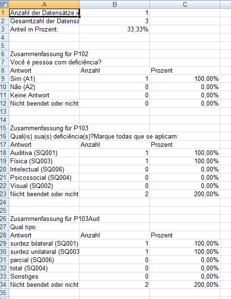Select row 26 header

click(x=4, y=219)
